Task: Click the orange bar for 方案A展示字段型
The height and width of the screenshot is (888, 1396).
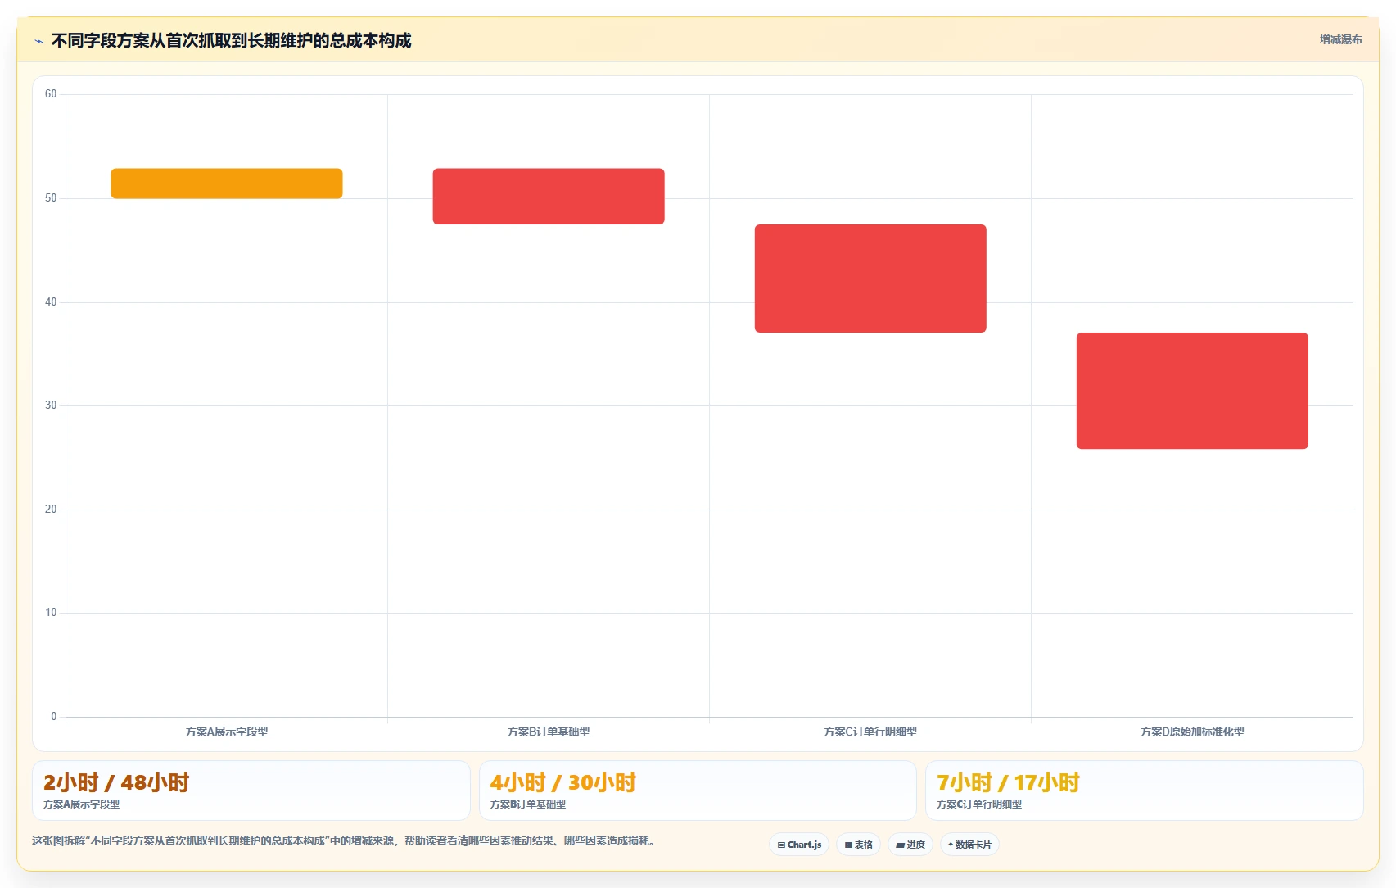Action: [x=227, y=183]
